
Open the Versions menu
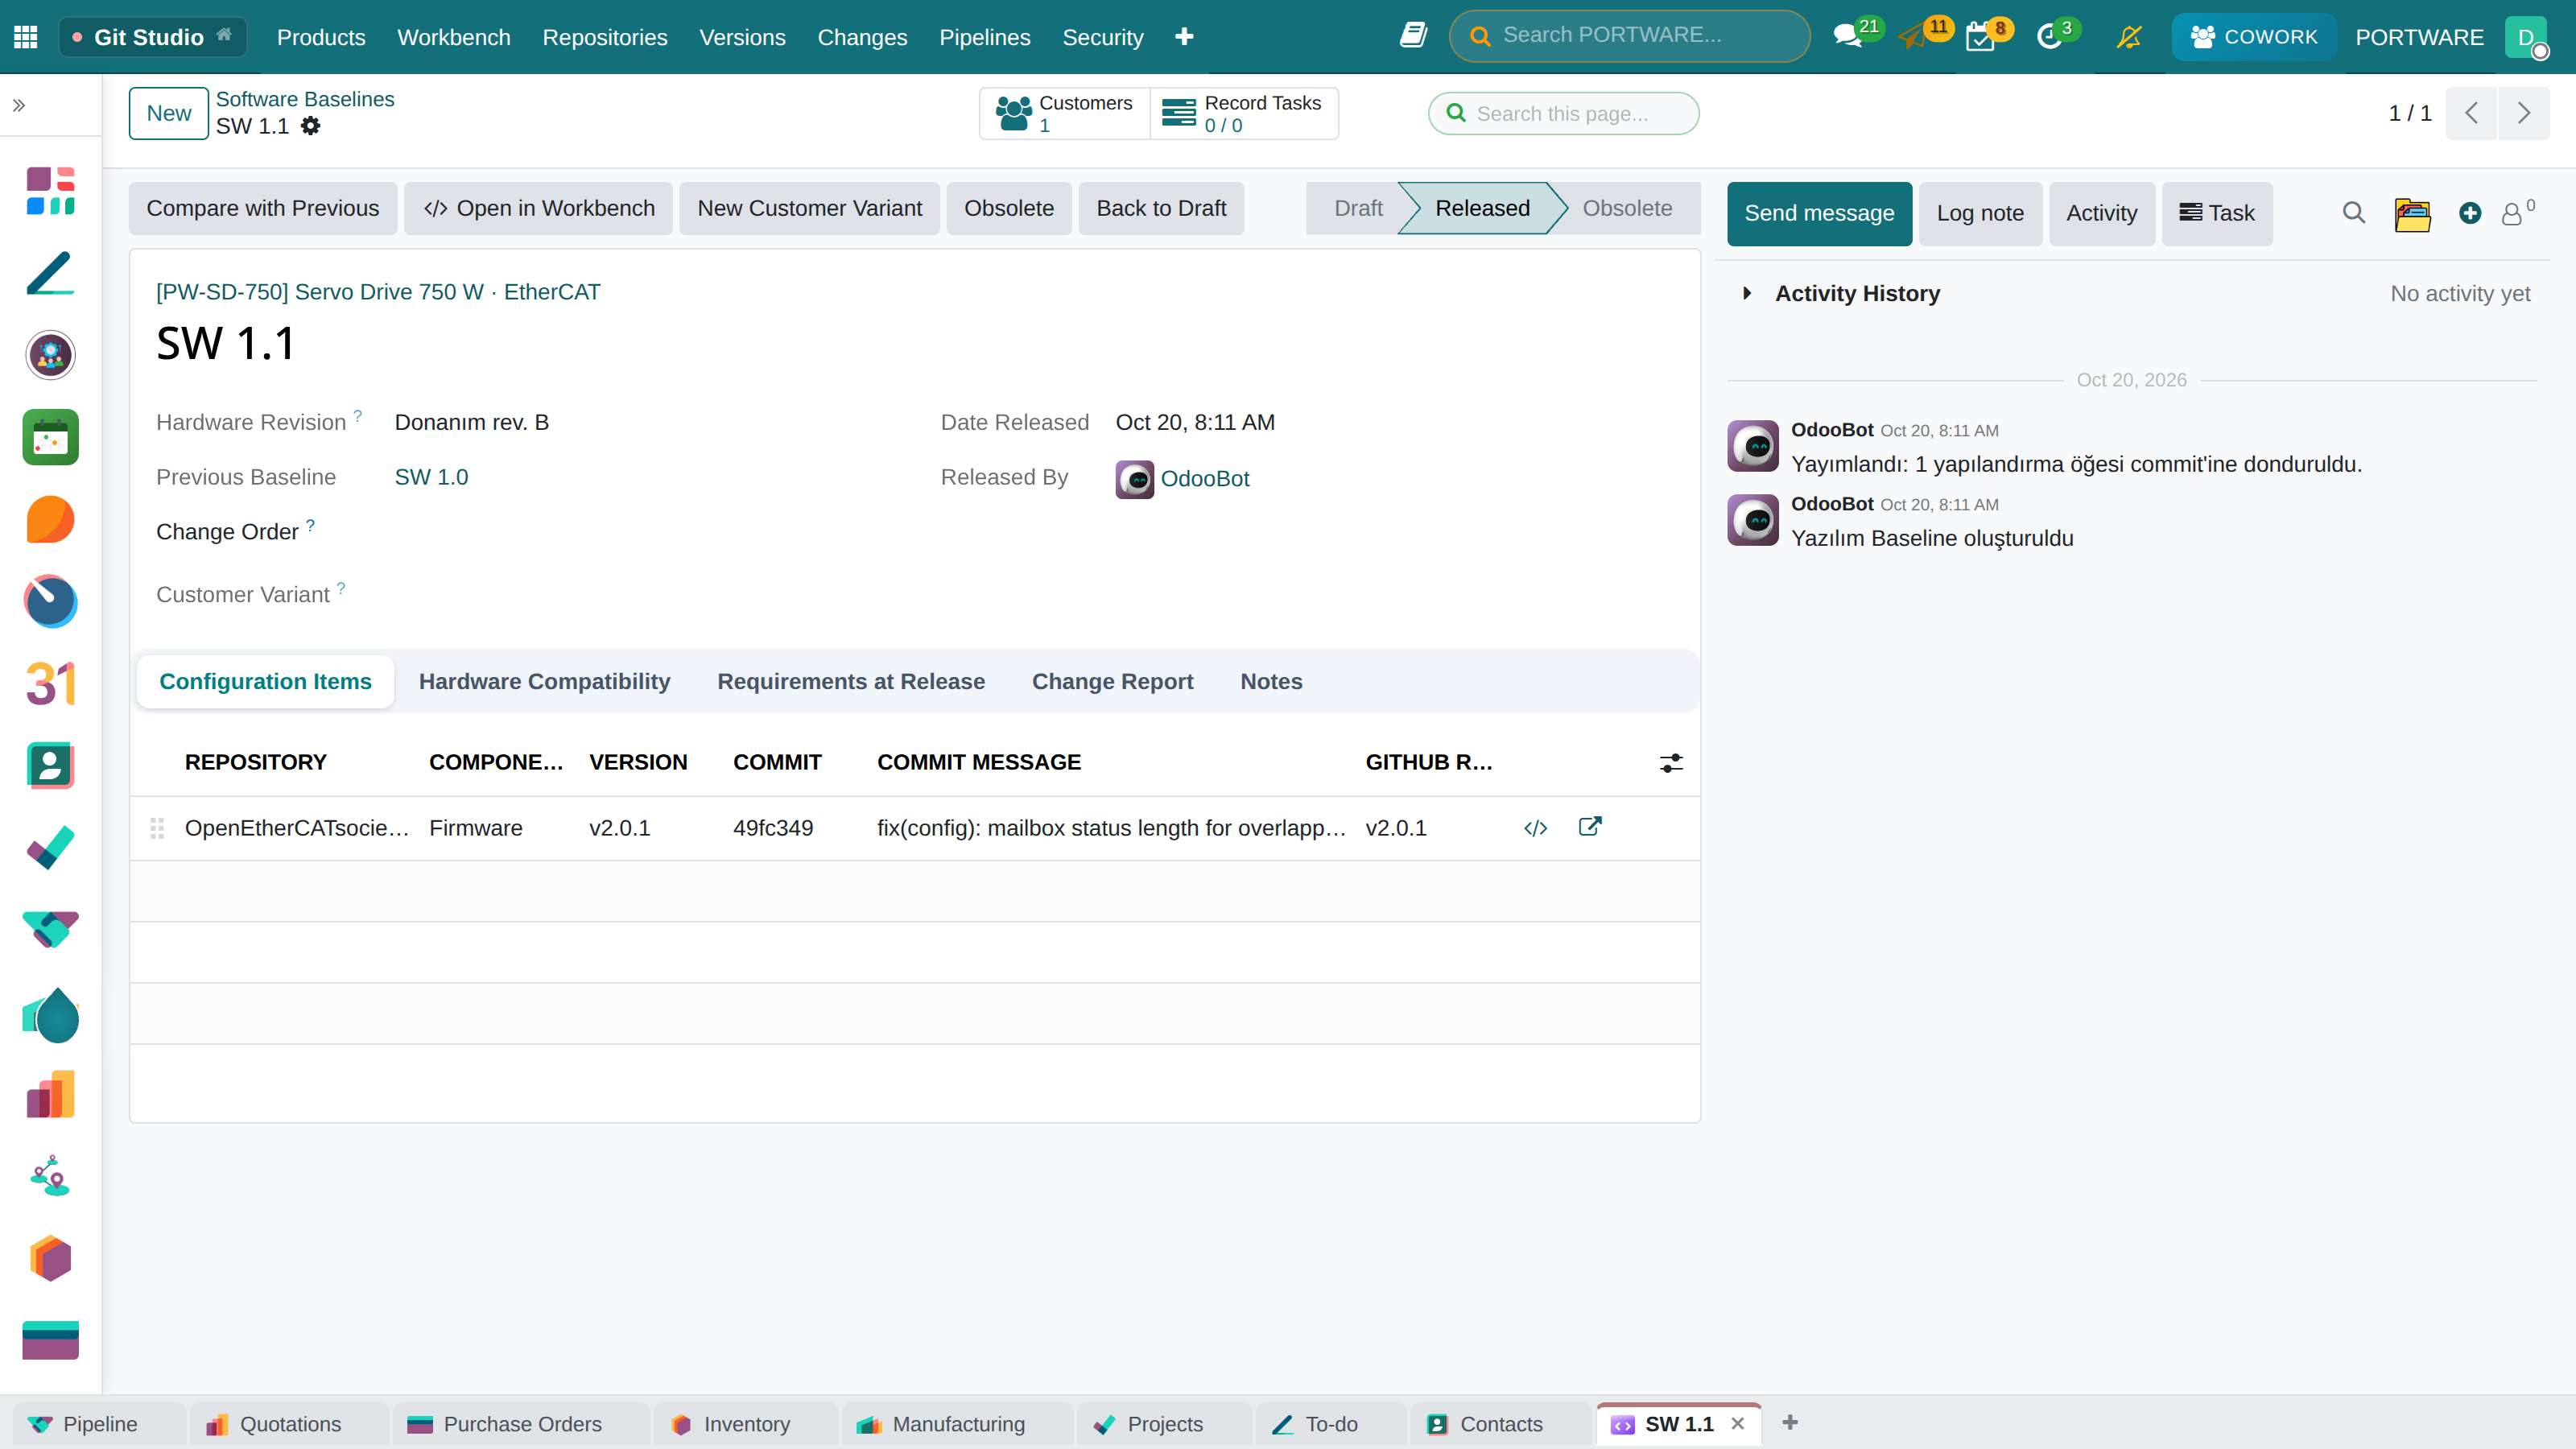pos(742,37)
